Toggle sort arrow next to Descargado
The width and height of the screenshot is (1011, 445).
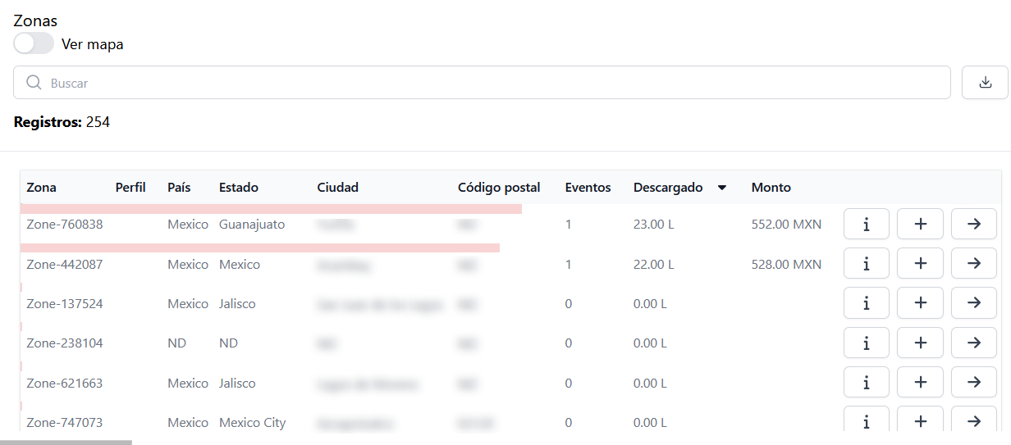tap(722, 188)
